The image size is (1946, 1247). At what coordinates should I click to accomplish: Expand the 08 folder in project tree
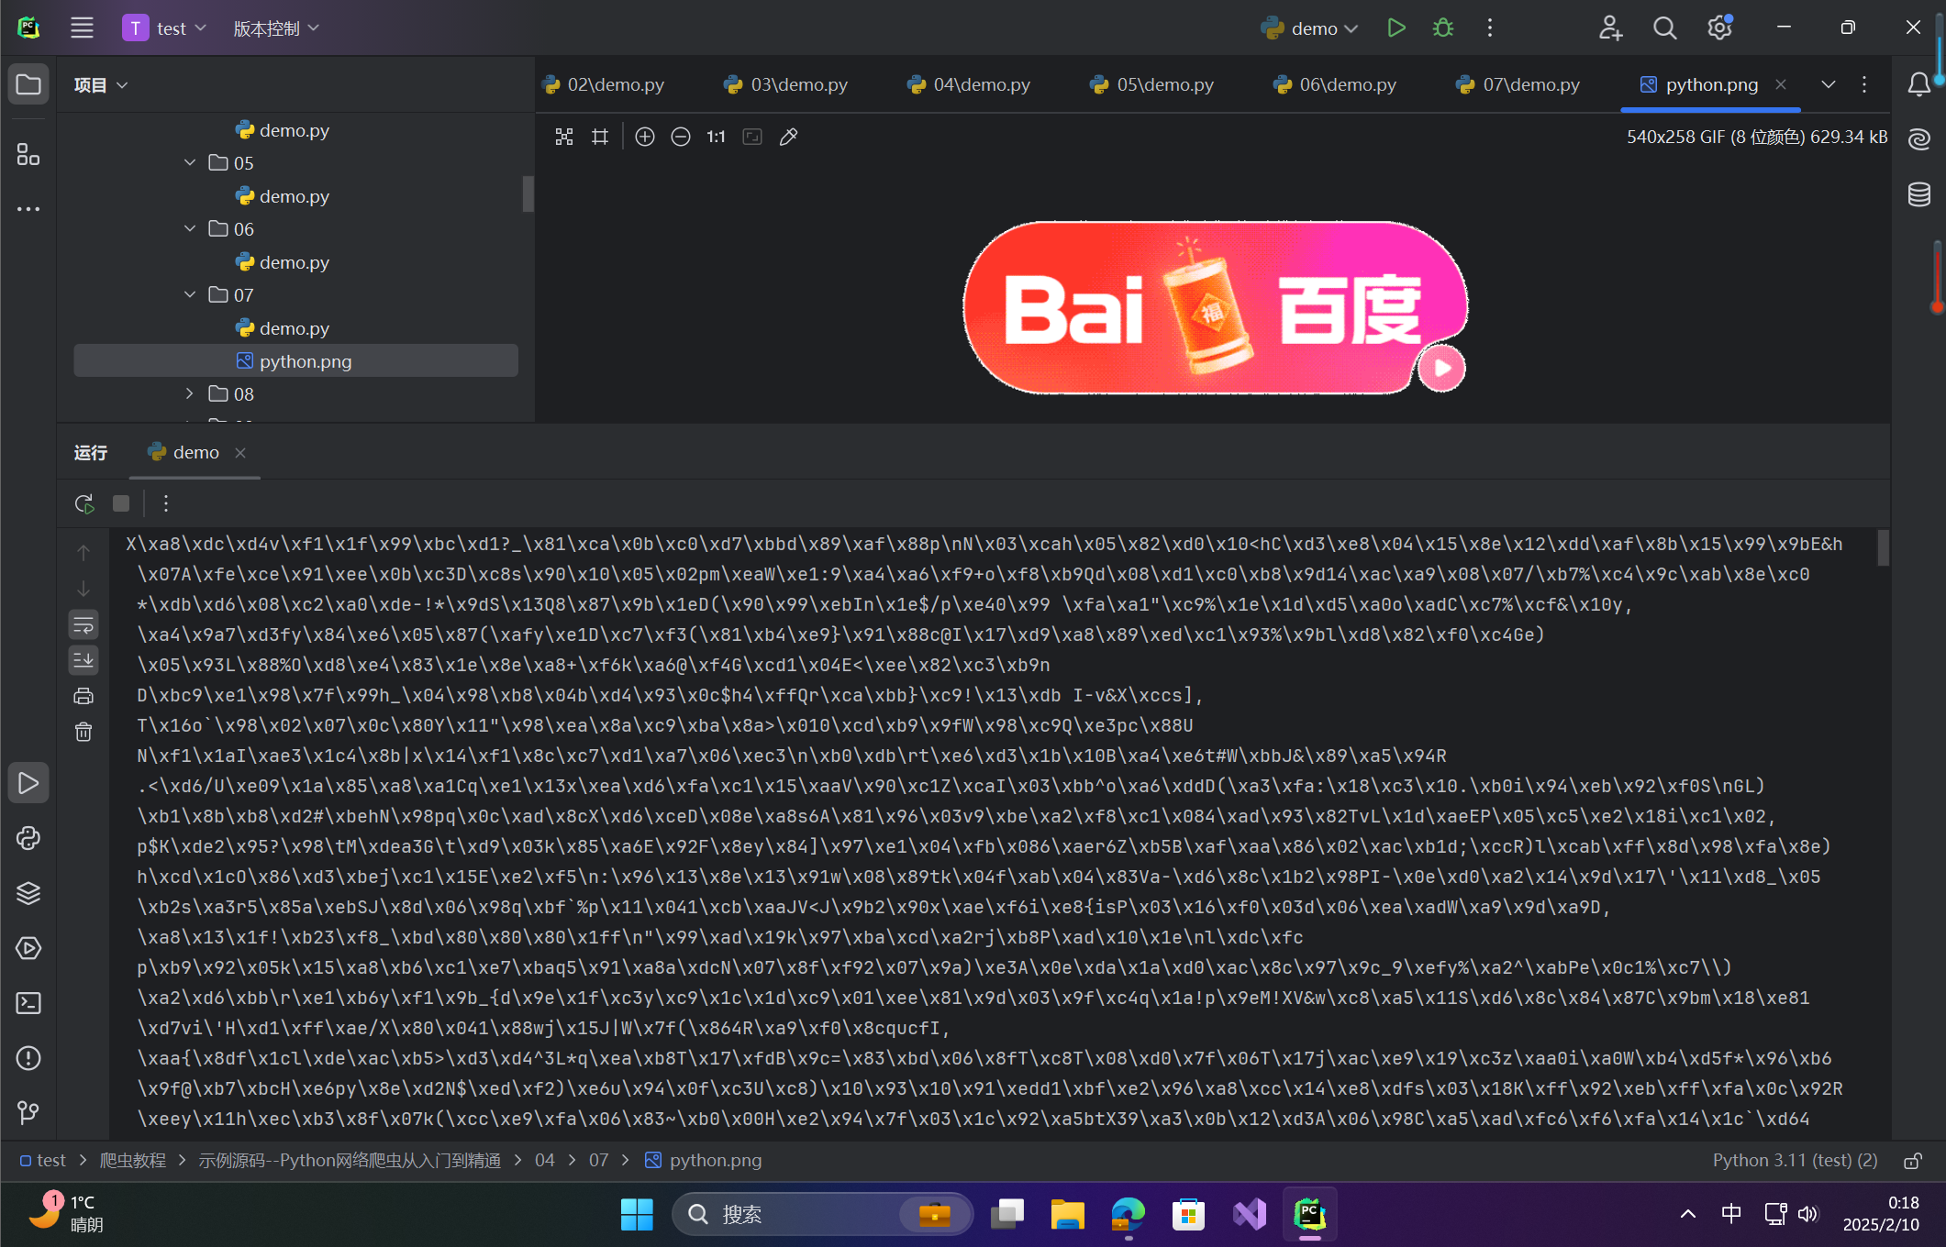click(190, 393)
